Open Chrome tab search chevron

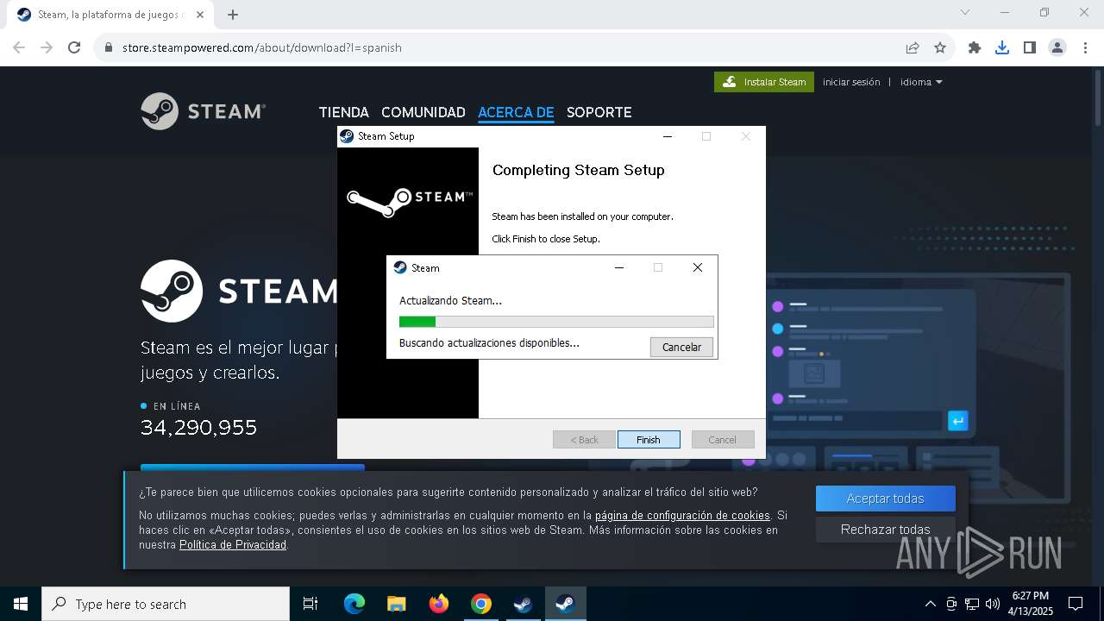(965, 13)
